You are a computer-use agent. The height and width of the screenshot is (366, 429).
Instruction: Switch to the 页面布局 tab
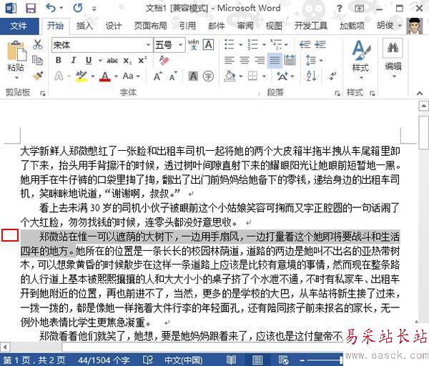[150, 26]
